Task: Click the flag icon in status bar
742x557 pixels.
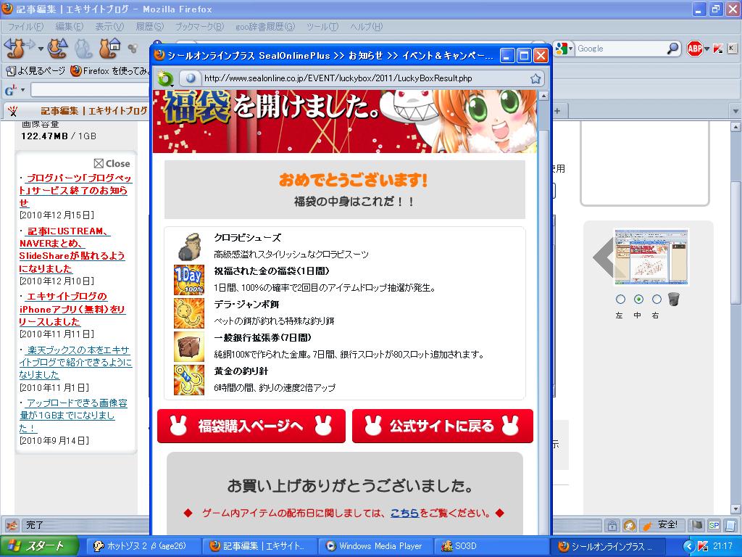Action: tap(697, 525)
